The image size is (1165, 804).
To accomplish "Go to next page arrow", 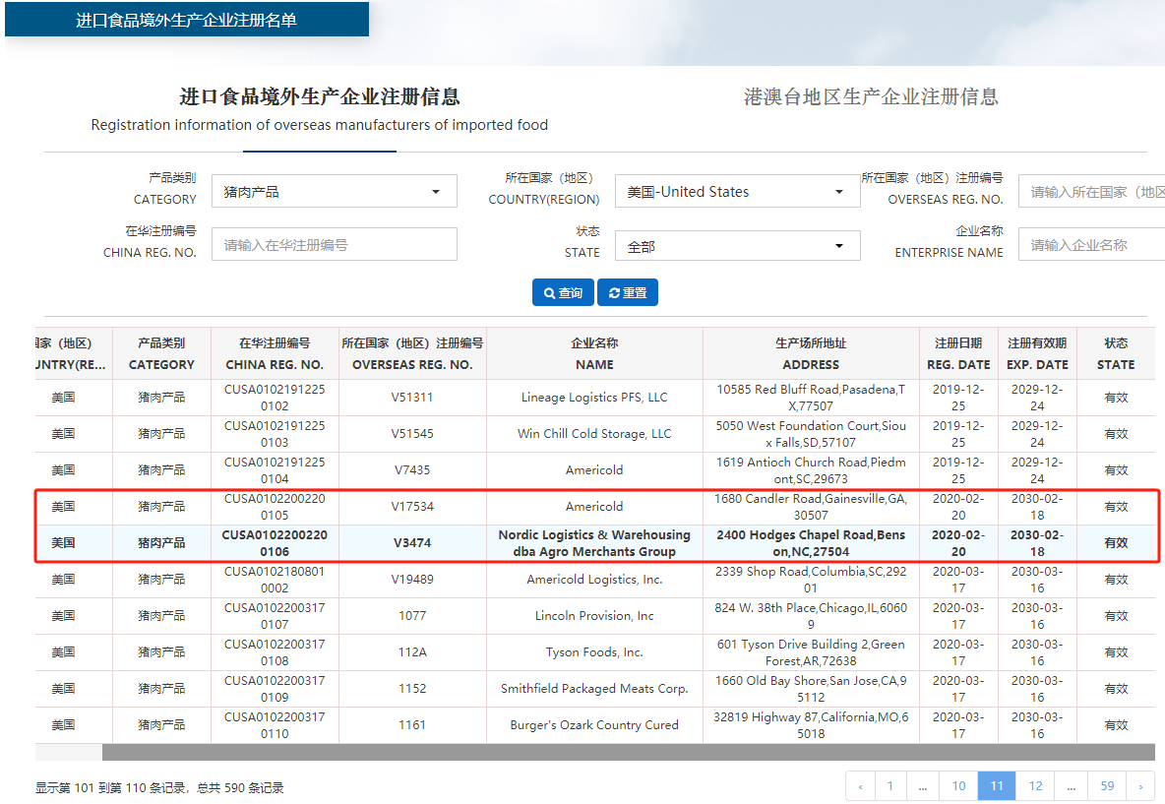I will (x=1140, y=786).
